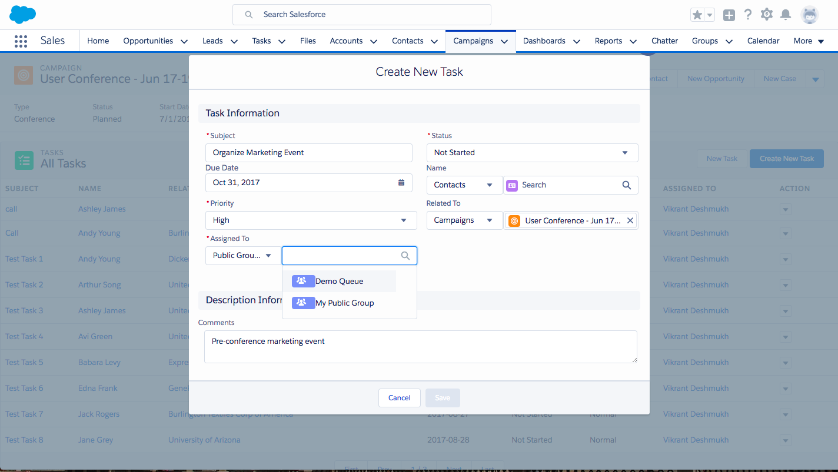This screenshot has width=838, height=472.
Task: Select Demo Queue from the lookup results
Action: 339,282
